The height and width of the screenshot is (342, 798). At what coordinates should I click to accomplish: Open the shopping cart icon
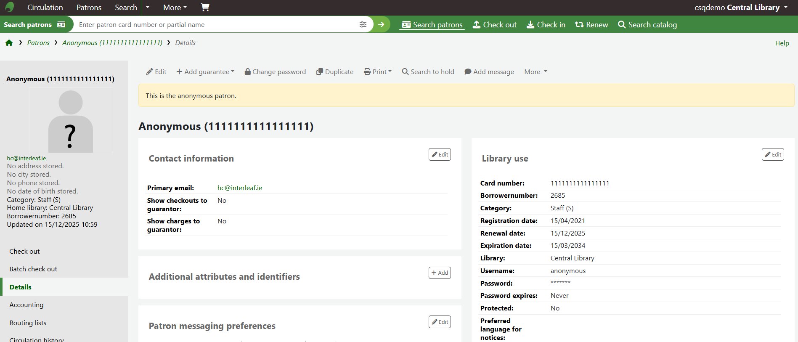point(205,7)
